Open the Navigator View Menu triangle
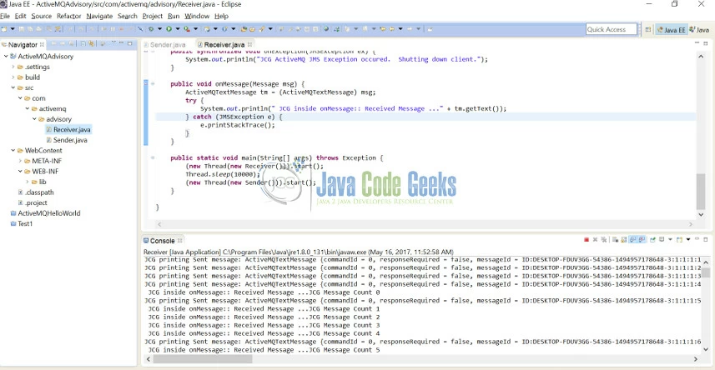 [113, 42]
